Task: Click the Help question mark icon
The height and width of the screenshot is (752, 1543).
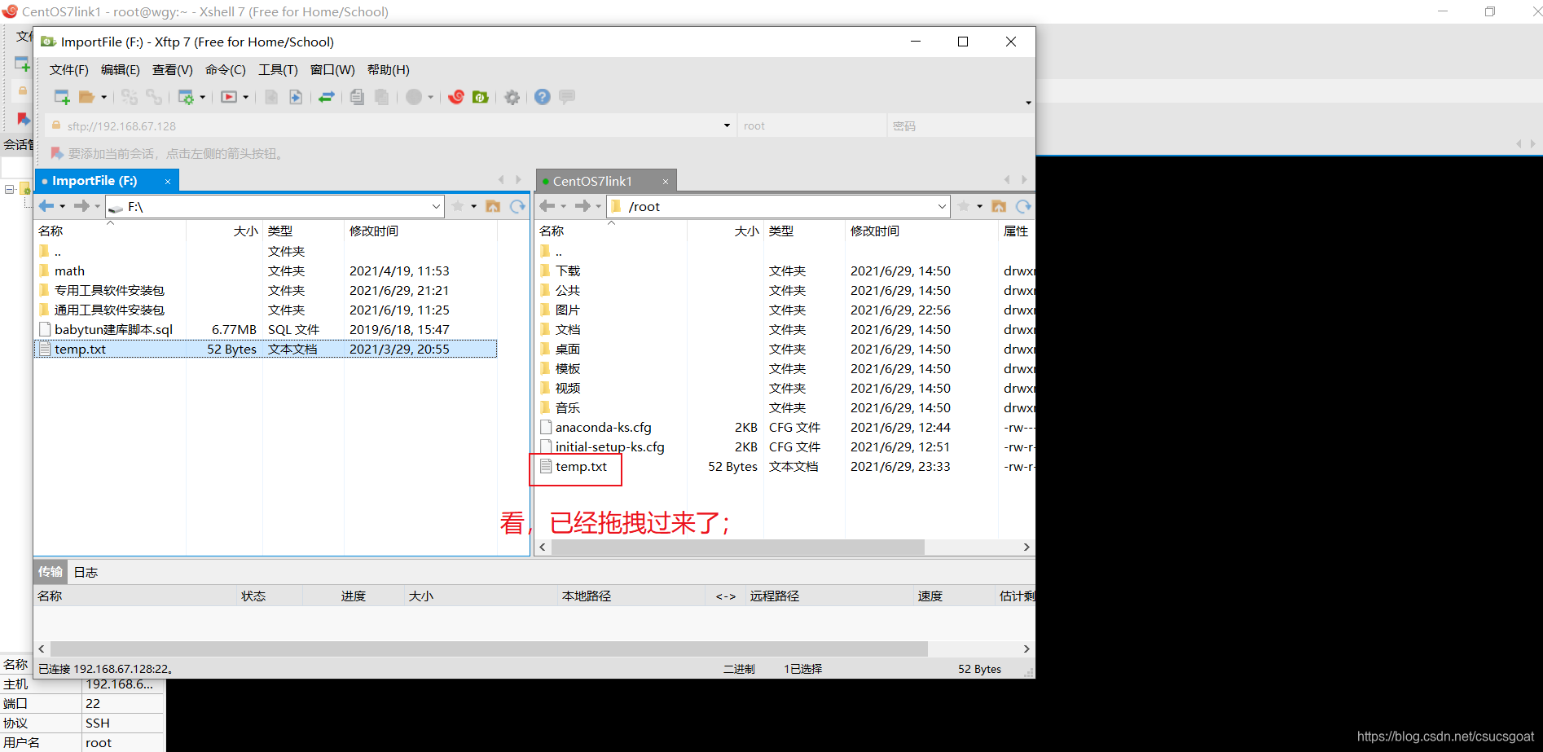Action: tap(543, 97)
